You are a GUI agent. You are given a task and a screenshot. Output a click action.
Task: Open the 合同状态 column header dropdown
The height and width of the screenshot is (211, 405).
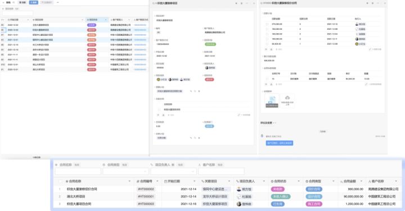click(299, 181)
